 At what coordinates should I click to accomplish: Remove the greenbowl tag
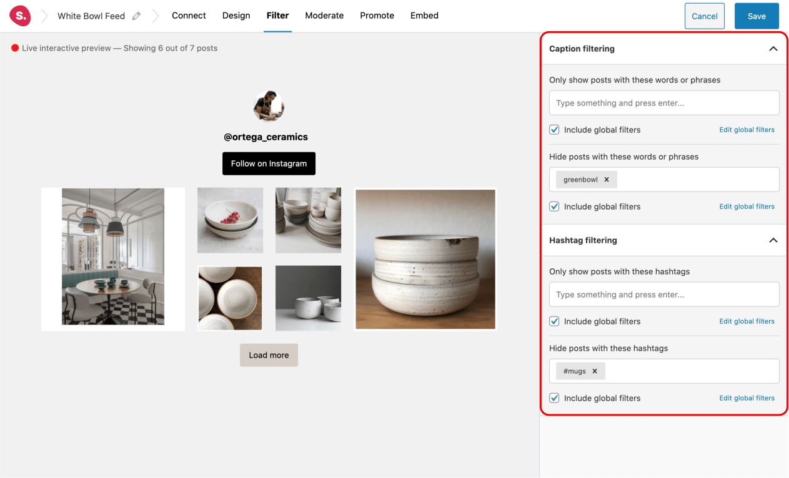click(606, 180)
